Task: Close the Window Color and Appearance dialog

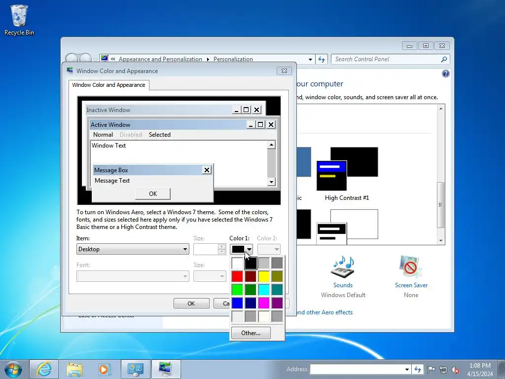Action: [x=284, y=71]
